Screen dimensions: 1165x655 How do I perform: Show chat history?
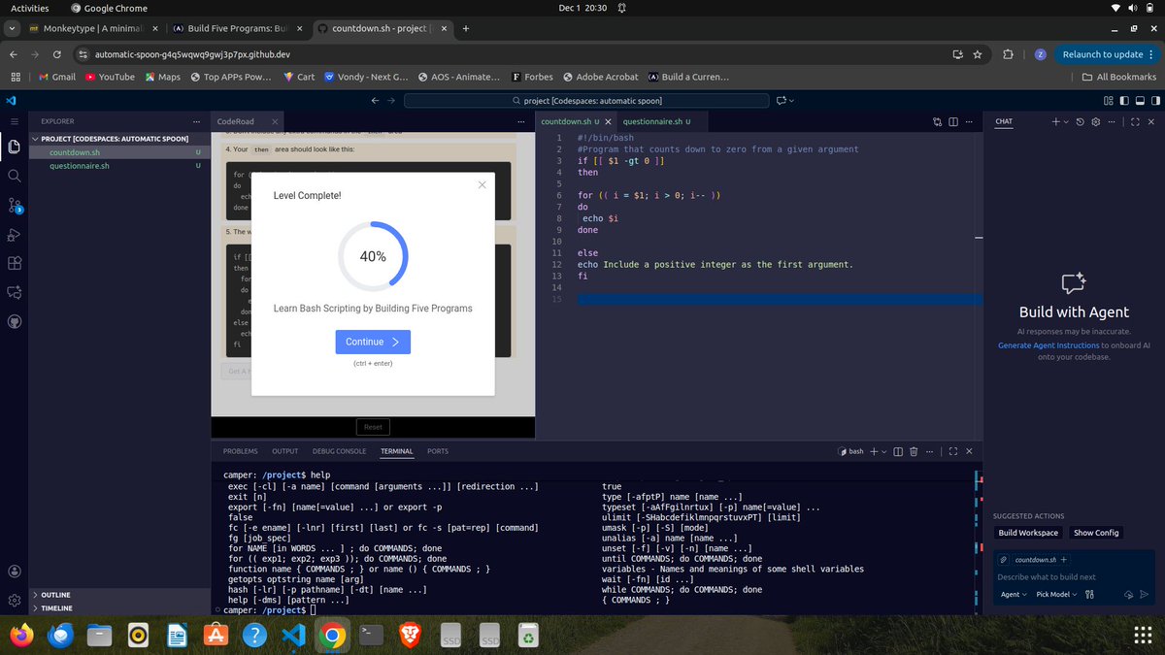1081,121
